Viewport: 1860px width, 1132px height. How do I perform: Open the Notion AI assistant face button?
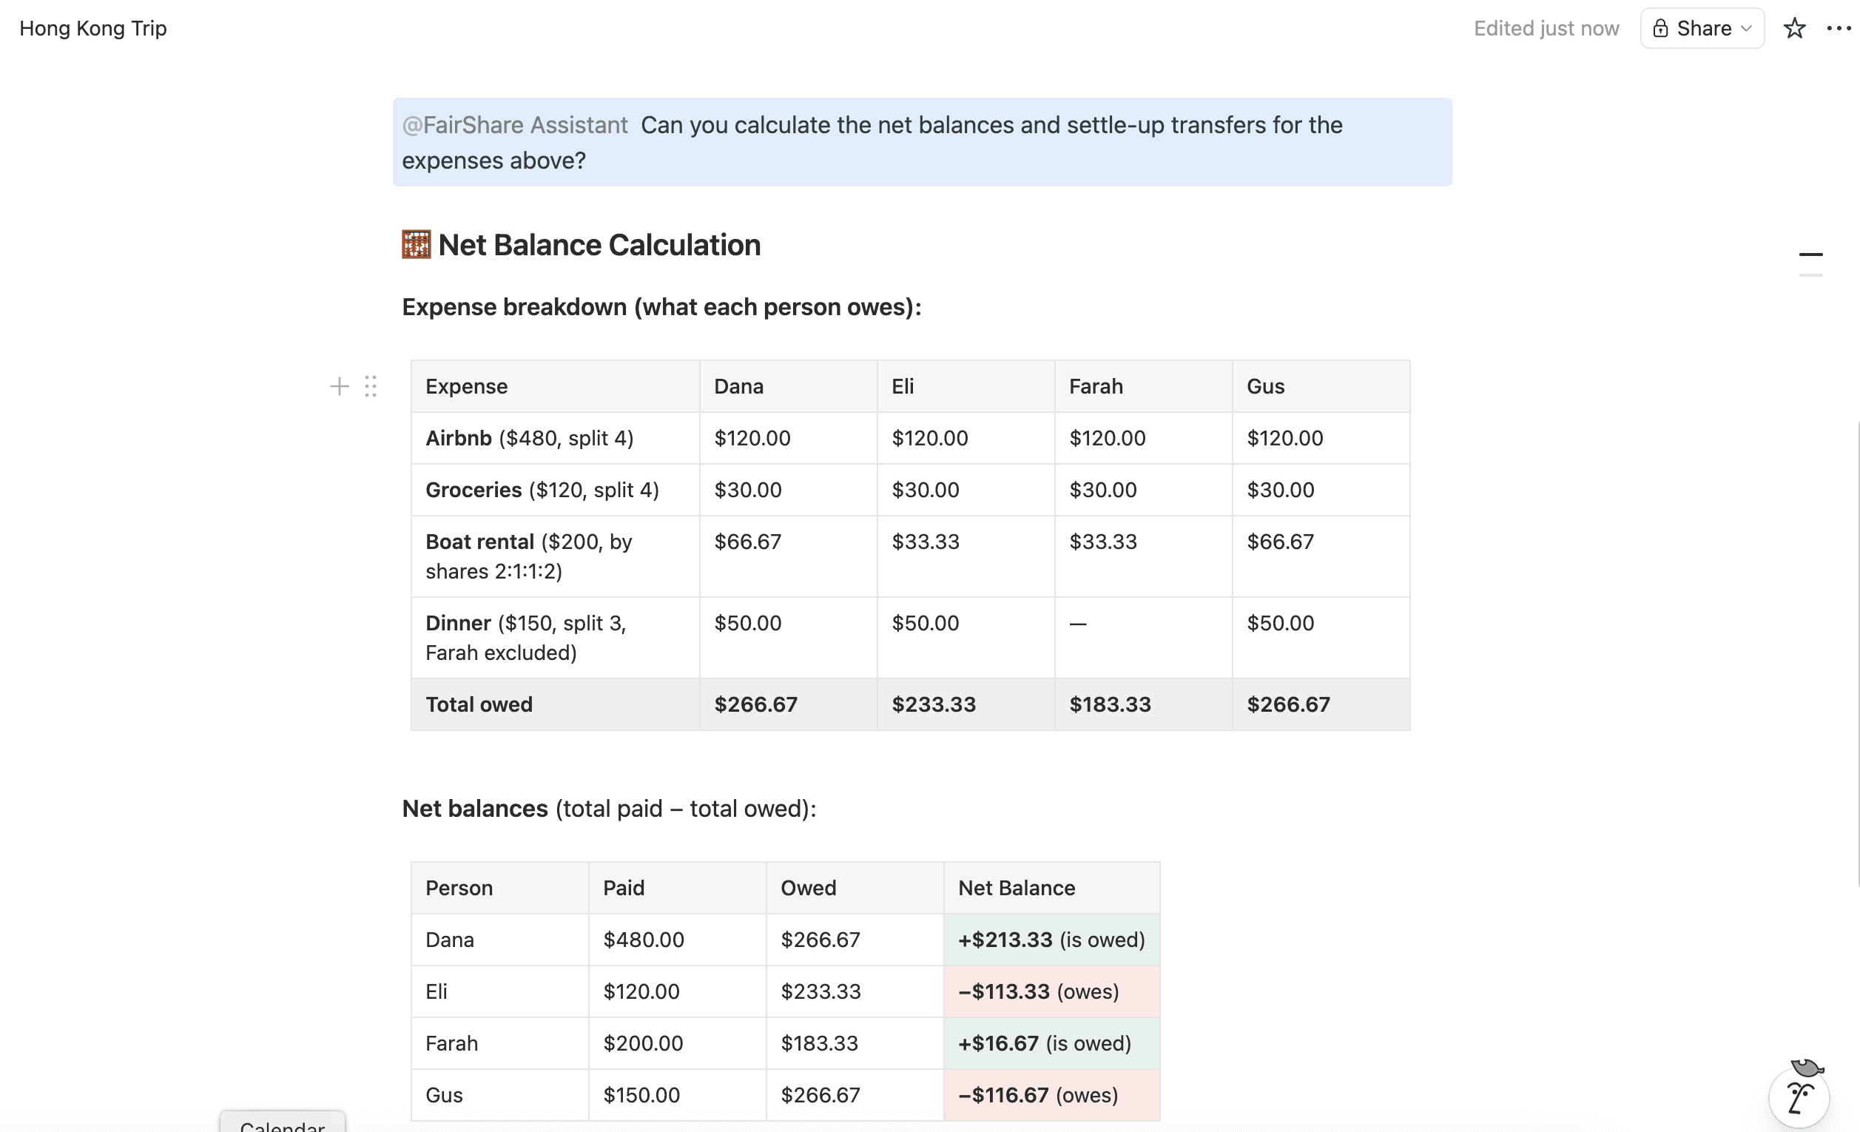(1799, 1097)
